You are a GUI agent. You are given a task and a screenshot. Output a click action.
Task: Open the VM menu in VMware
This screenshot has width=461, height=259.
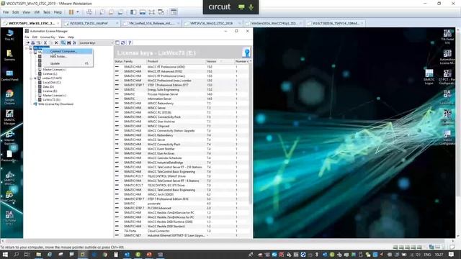click(x=37, y=12)
